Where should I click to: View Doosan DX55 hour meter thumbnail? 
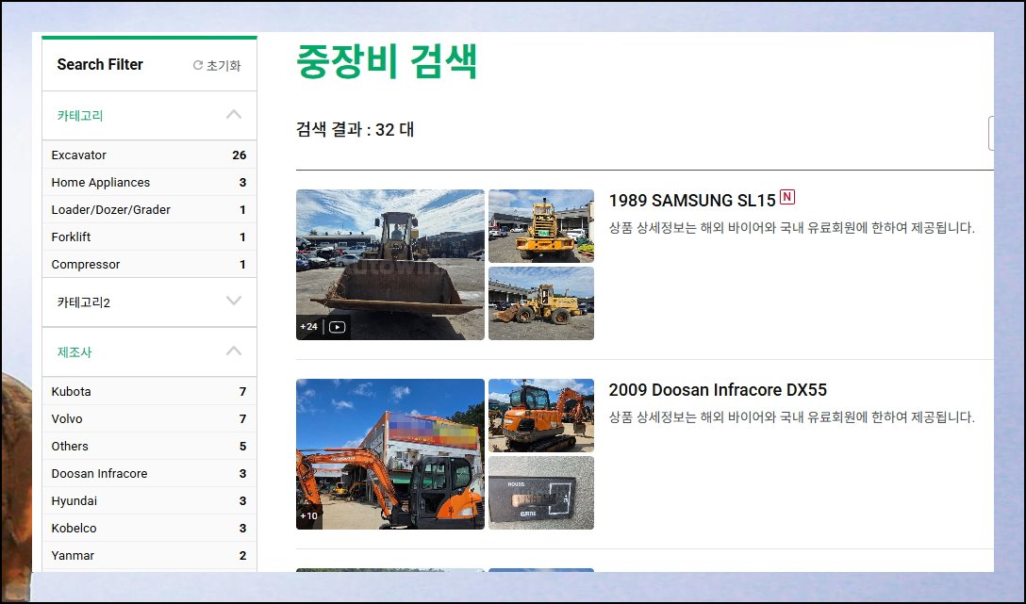541,493
